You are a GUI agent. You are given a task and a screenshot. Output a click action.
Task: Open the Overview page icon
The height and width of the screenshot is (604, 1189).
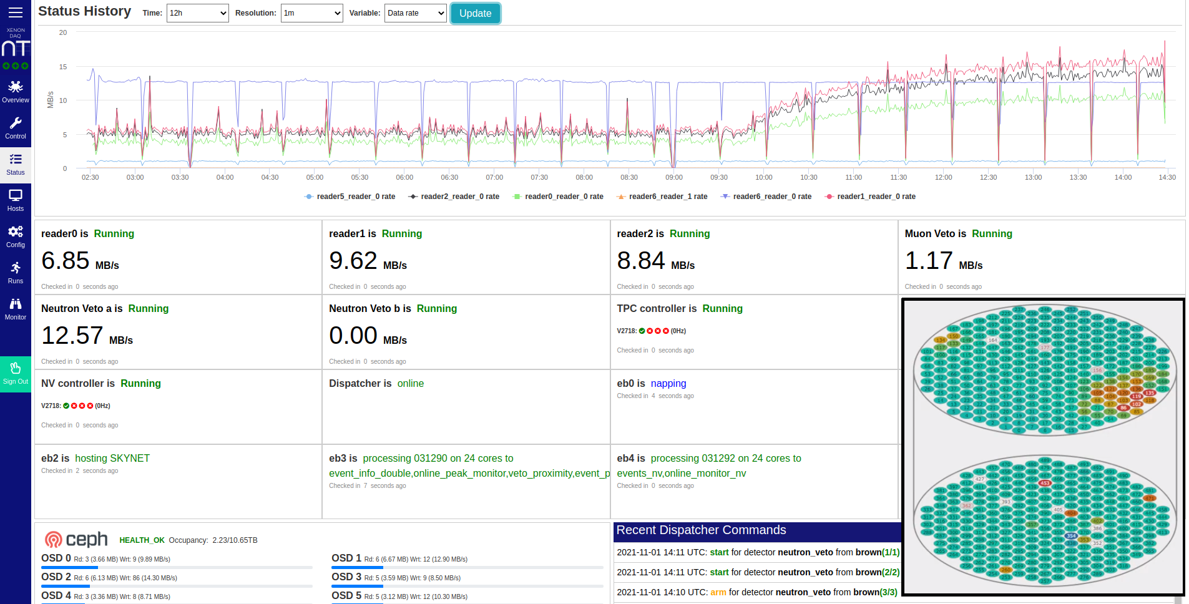pos(16,87)
